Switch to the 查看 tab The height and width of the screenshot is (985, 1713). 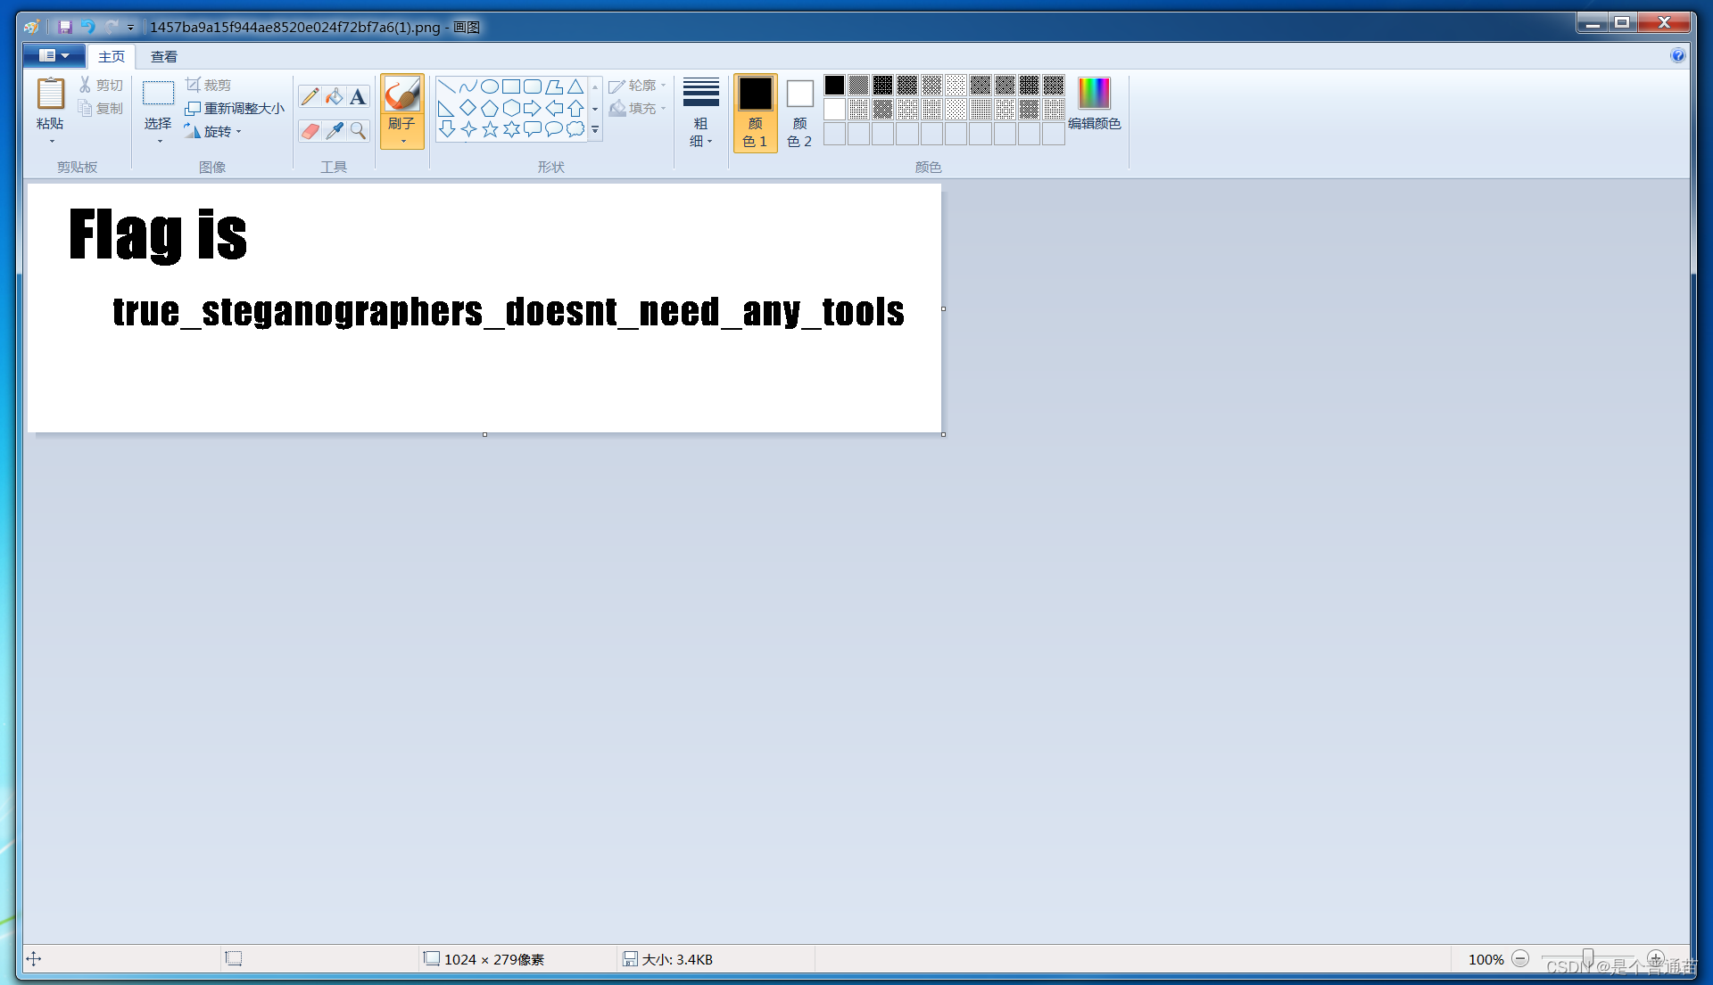coord(163,56)
